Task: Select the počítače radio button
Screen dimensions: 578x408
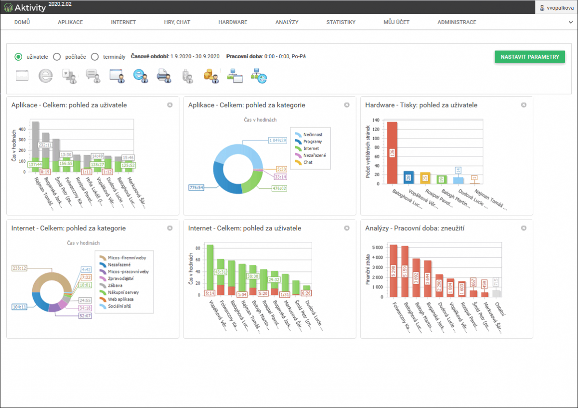Action: pos(57,57)
